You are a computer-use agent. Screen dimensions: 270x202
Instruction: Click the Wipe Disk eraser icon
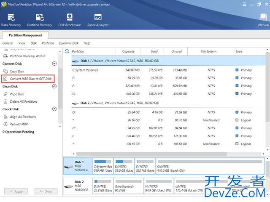(5, 94)
